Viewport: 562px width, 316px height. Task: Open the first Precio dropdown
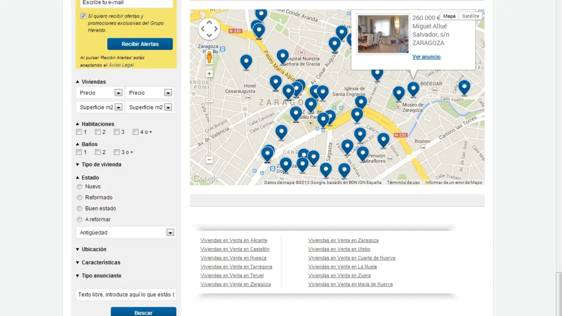118,93
